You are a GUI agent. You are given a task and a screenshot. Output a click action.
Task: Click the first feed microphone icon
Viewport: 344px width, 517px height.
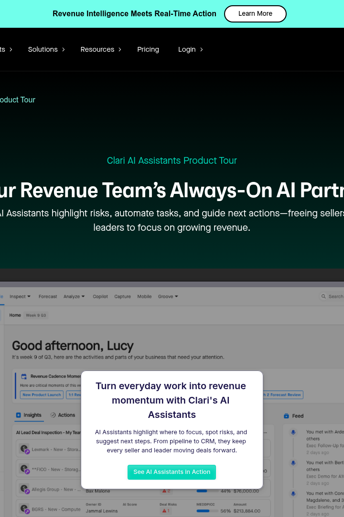click(x=293, y=432)
